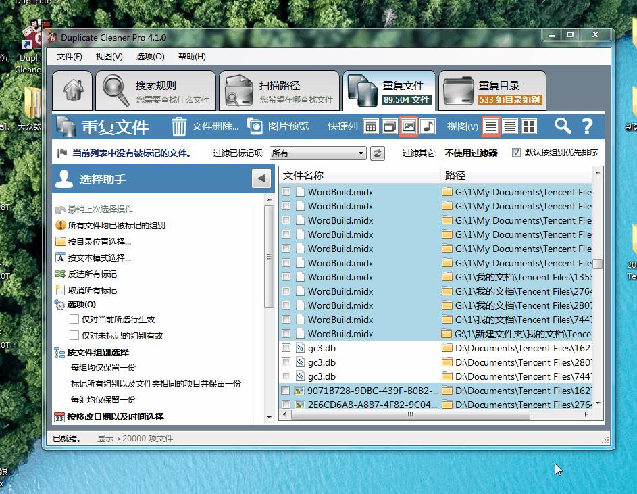Click the helper panel scroll down arrow
The image size is (637, 494).
(x=270, y=418)
